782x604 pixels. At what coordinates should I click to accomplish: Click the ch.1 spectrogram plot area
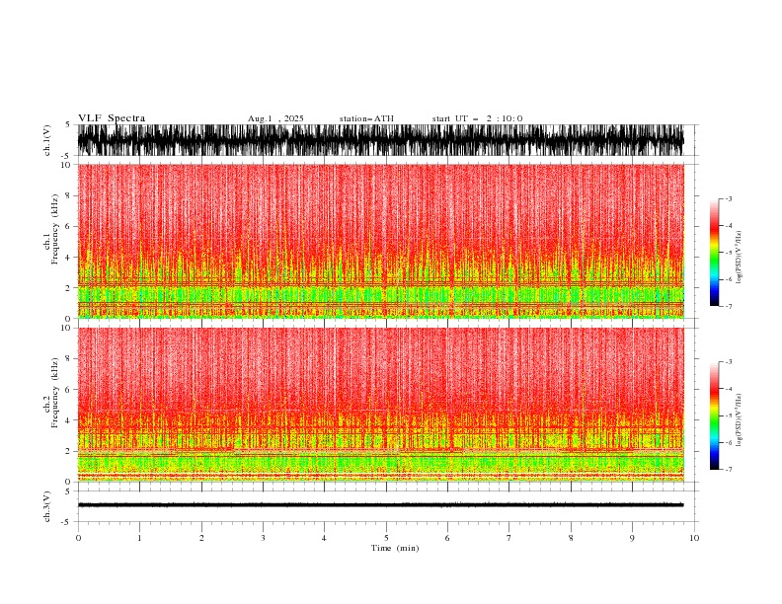(380, 241)
